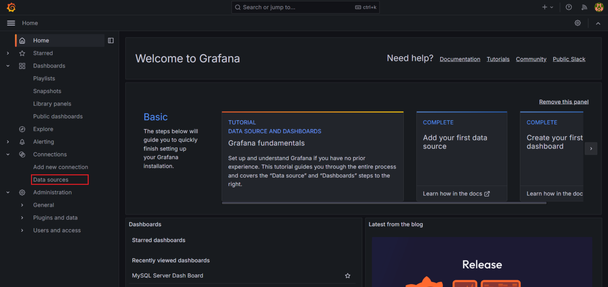Image resolution: width=608 pixels, height=287 pixels.
Task: Open the hamburger navigation menu icon
Action: 11,23
